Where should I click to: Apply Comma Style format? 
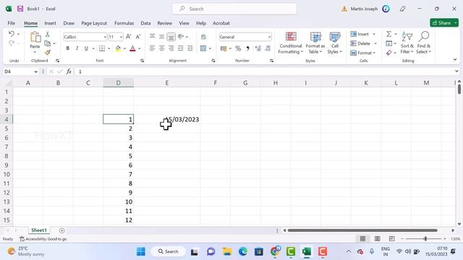point(247,48)
